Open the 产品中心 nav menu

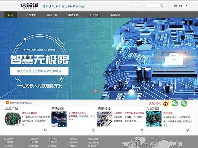point(31,15)
